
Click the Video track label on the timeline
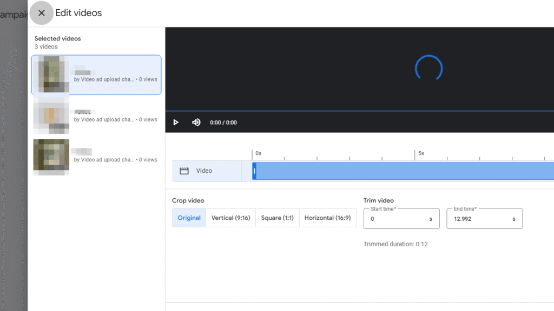click(x=203, y=171)
